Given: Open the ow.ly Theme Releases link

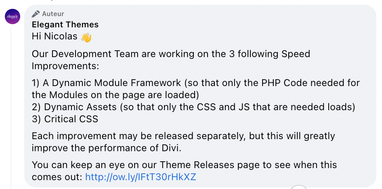Looking at the screenshot, I should (141, 177).
